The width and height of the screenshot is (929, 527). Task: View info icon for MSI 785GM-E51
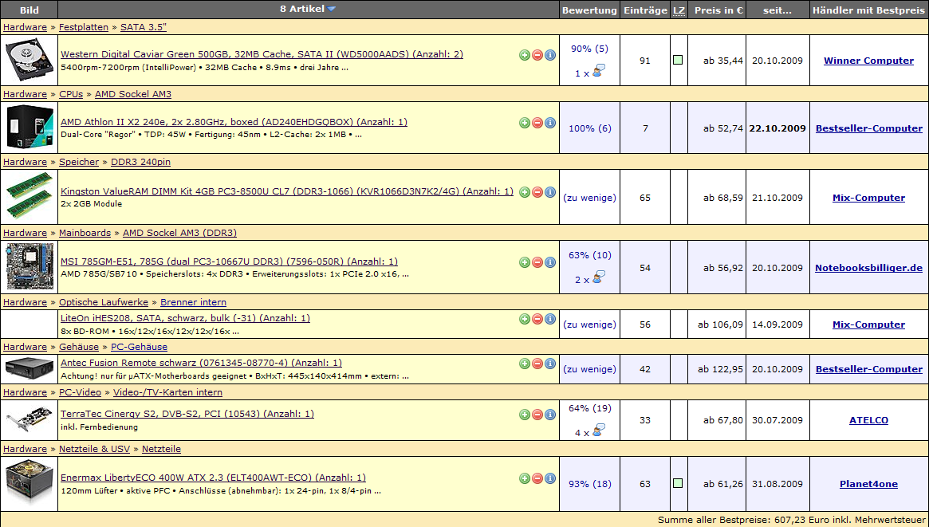549,262
